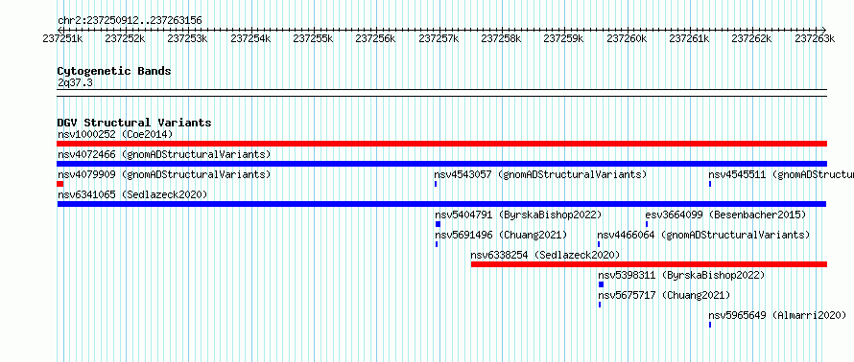This screenshot has width=854, height=362.
Task: Click the nsv5691496 blue tick marker
Action: pyautogui.click(x=437, y=244)
